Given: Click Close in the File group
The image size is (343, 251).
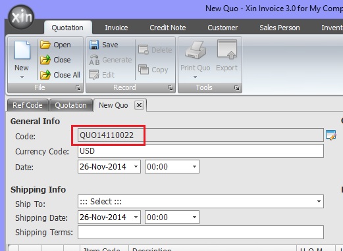Looking at the screenshot, I should [55, 60].
